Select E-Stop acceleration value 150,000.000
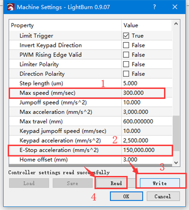Screen dimensions: 189x210 (139, 150)
